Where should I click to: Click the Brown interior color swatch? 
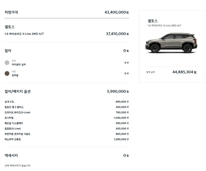tap(7, 74)
